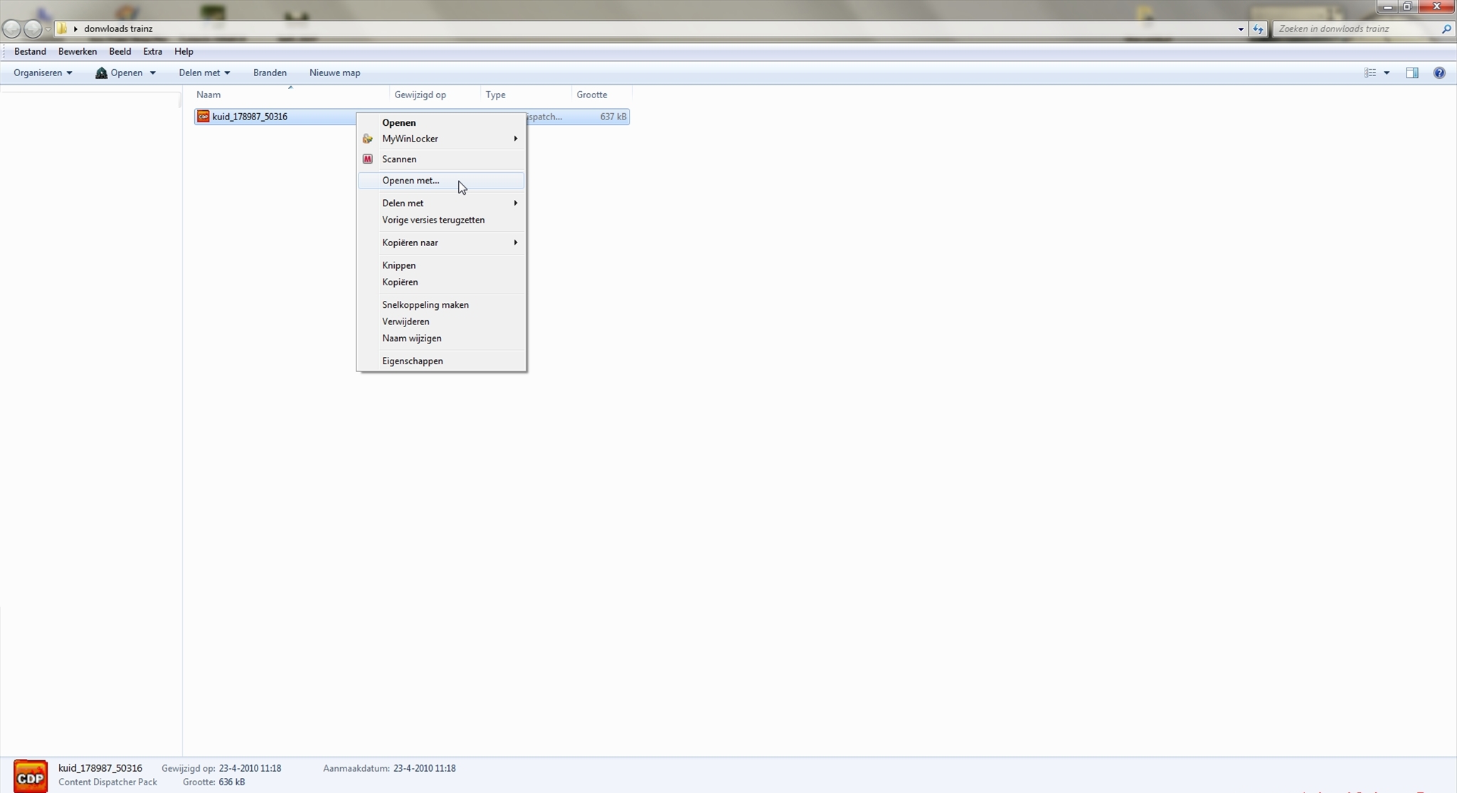This screenshot has width=1457, height=793.
Task: Click the Branden toolbar button
Action: 270,73
